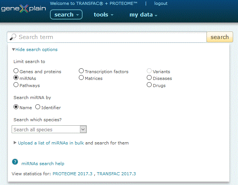Open the search menu
This screenshot has width=238, height=185.
tap(66, 15)
